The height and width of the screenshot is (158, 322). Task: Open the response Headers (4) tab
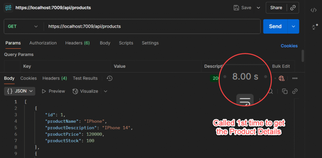[x=55, y=78]
